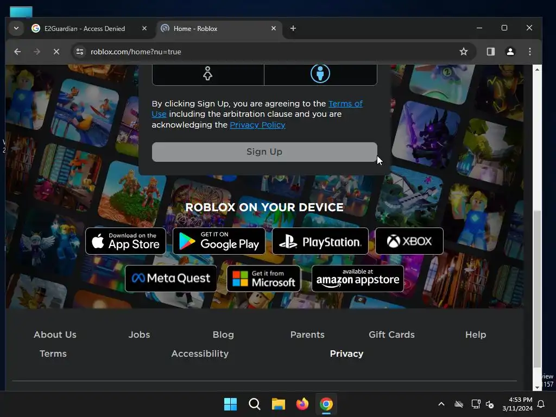Select the male gender icon
This screenshot has width=556, height=417.
click(x=320, y=73)
